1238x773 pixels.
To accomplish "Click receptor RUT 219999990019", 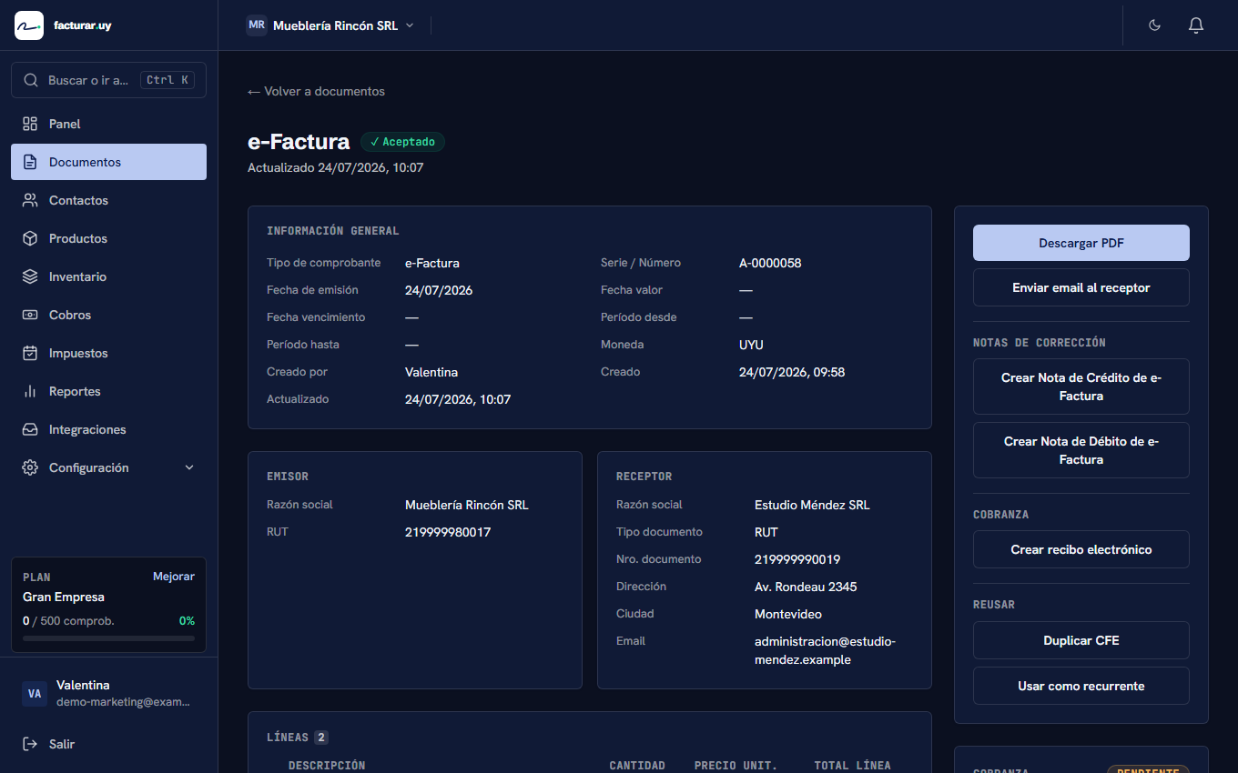I will (x=797, y=559).
